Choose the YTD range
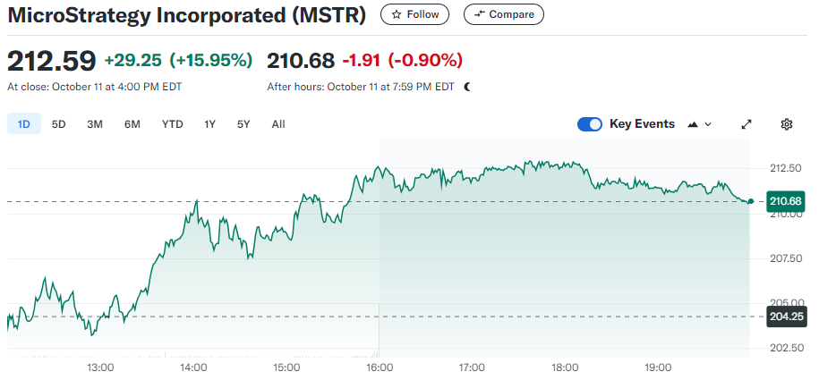 [172, 124]
